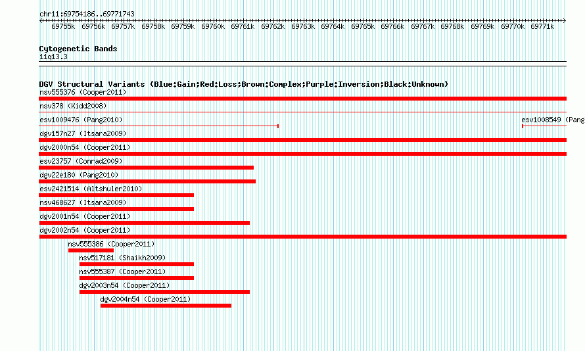Image resolution: width=585 pixels, height=351 pixels.
Task: Select the dgv2003n54 red bar
Action: pyautogui.click(x=164, y=292)
